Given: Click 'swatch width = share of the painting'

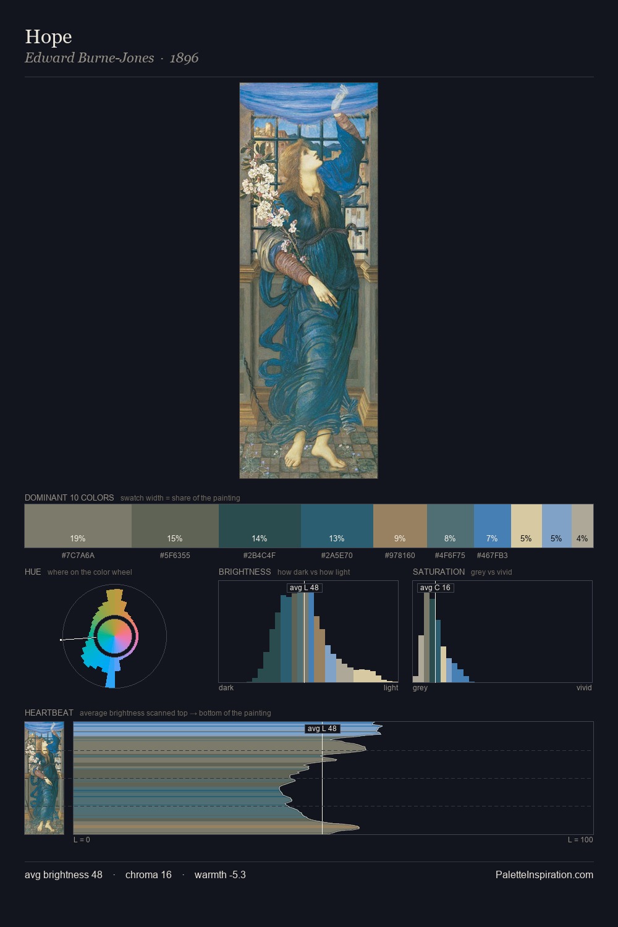Looking at the screenshot, I should [180, 498].
